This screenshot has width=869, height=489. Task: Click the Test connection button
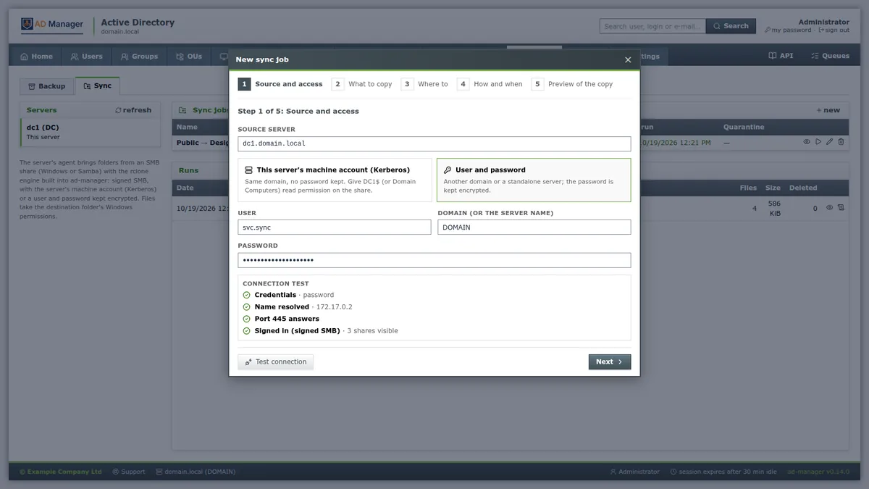(275, 361)
